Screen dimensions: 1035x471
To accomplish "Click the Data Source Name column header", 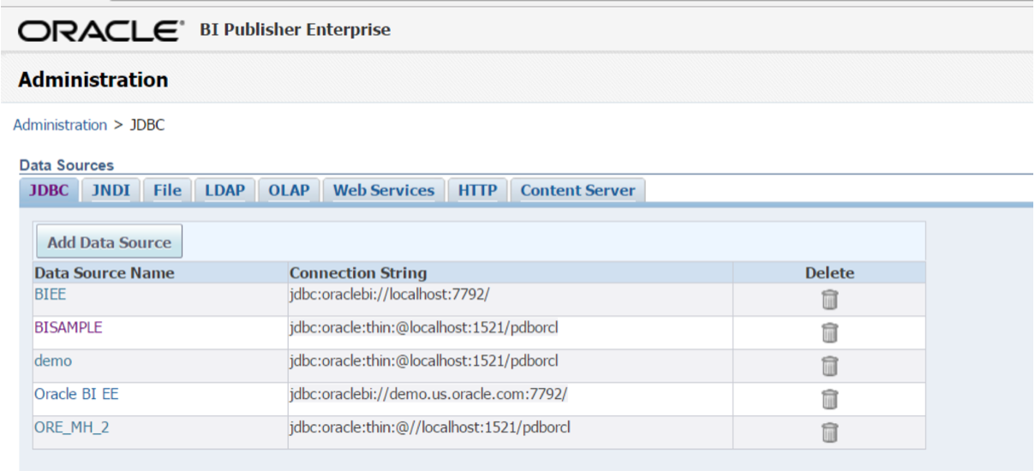I will pos(104,273).
